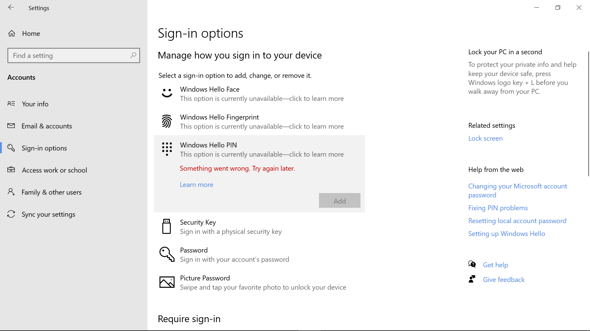Click the Email & accounts envelope icon
This screenshot has height=331, width=590.
[11, 126]
